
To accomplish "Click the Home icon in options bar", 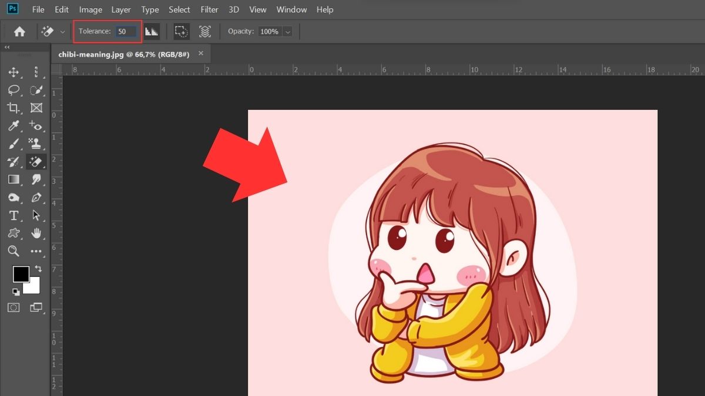I will pyautogui.click(x=19, y=32).
